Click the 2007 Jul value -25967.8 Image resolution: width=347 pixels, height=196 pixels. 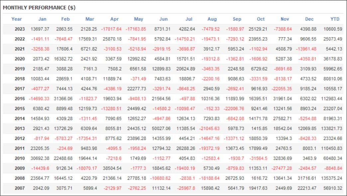pyautogui.click(x=186, y=188)
